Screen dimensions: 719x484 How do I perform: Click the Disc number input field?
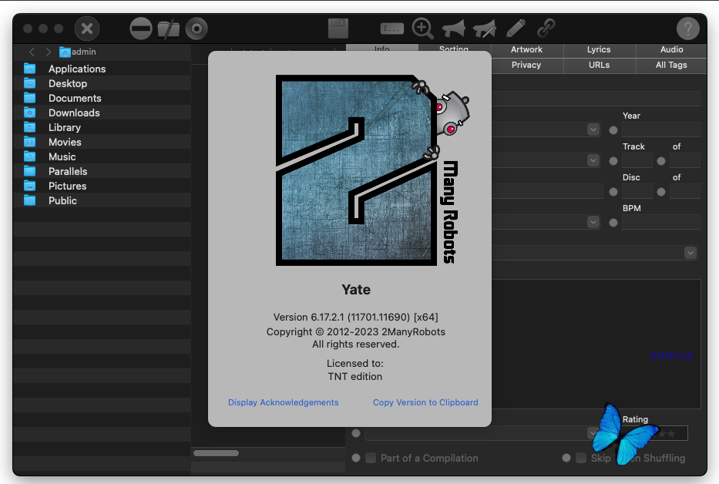point(637,191)
